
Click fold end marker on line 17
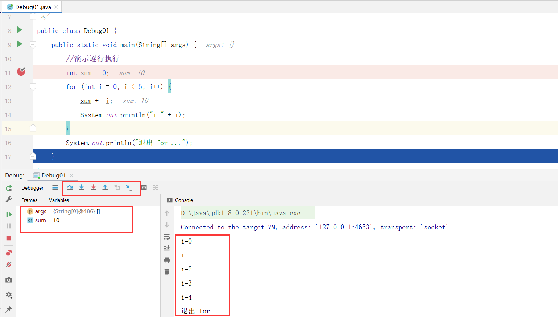[x=33, y=156]
